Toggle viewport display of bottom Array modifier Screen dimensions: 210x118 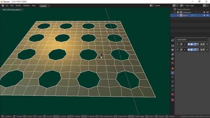192,49
